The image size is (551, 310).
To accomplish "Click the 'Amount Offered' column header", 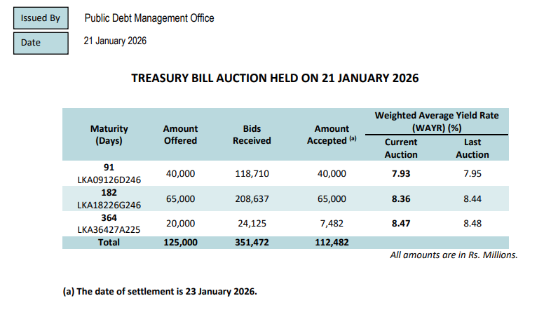I will 180,134.
